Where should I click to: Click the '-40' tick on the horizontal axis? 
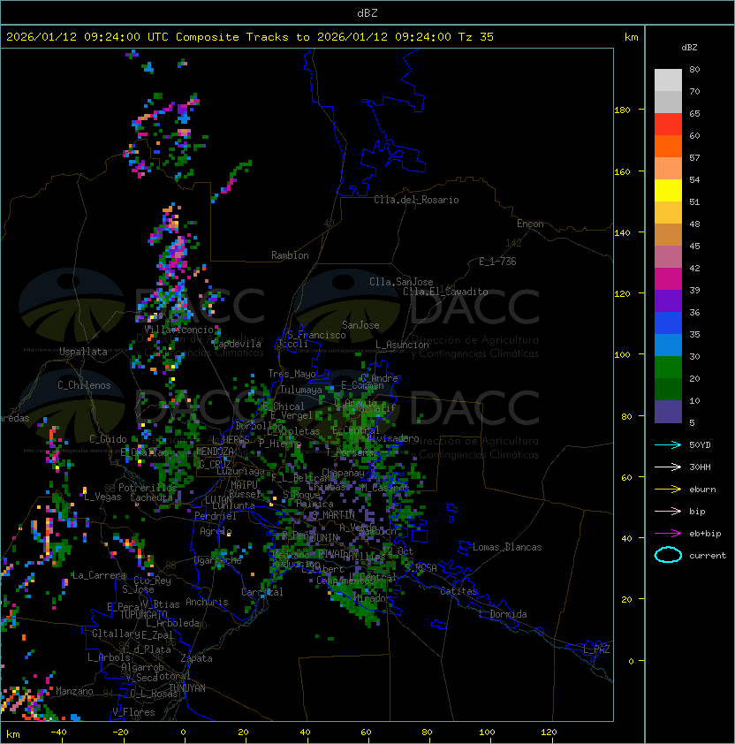point(58,733)
